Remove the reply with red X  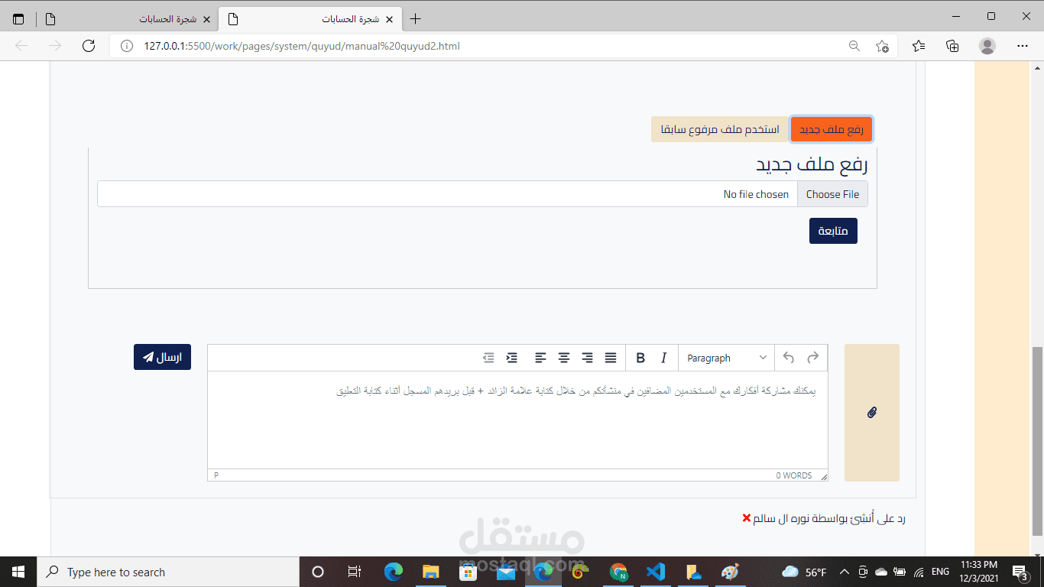(747, 518)
